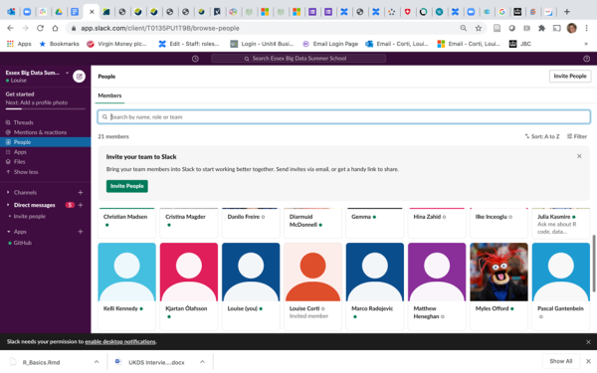Viewport: 597px width, 373px height.
Task: Open Essex Big Data workspace menu
Action: (38, 73)
